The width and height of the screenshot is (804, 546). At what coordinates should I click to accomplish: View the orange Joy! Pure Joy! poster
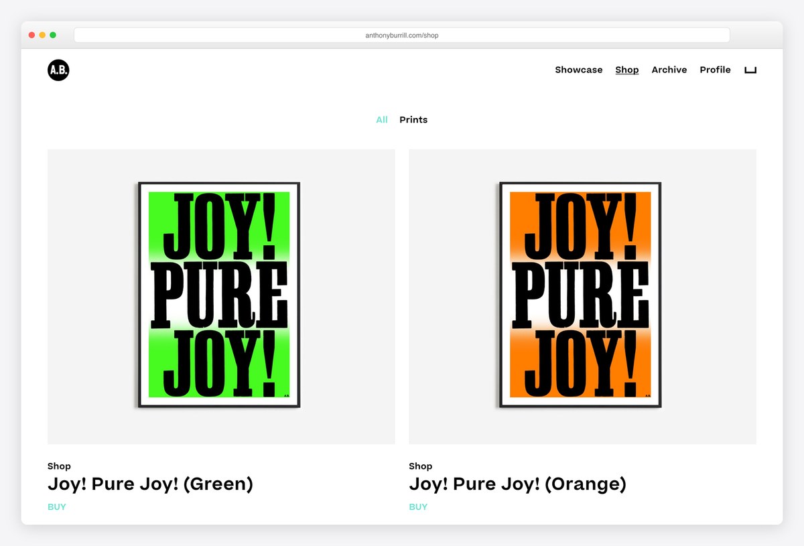pyautogui.click(x=582, y=296)
